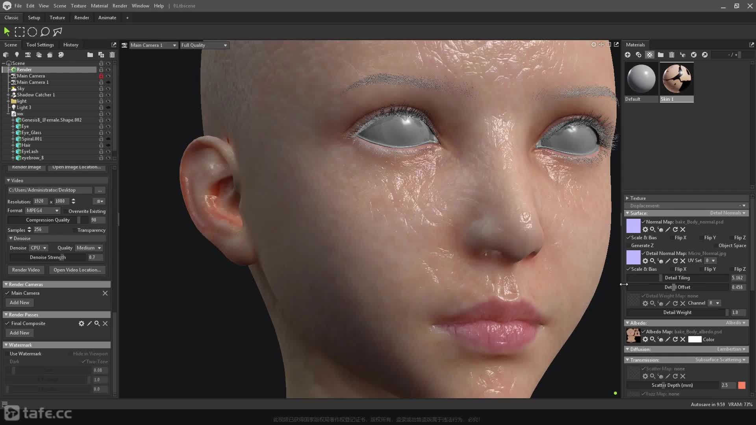This screenshot has height=425, width=756.
Task: Open Albedo Color white swatch
Action: pos(695,339)
